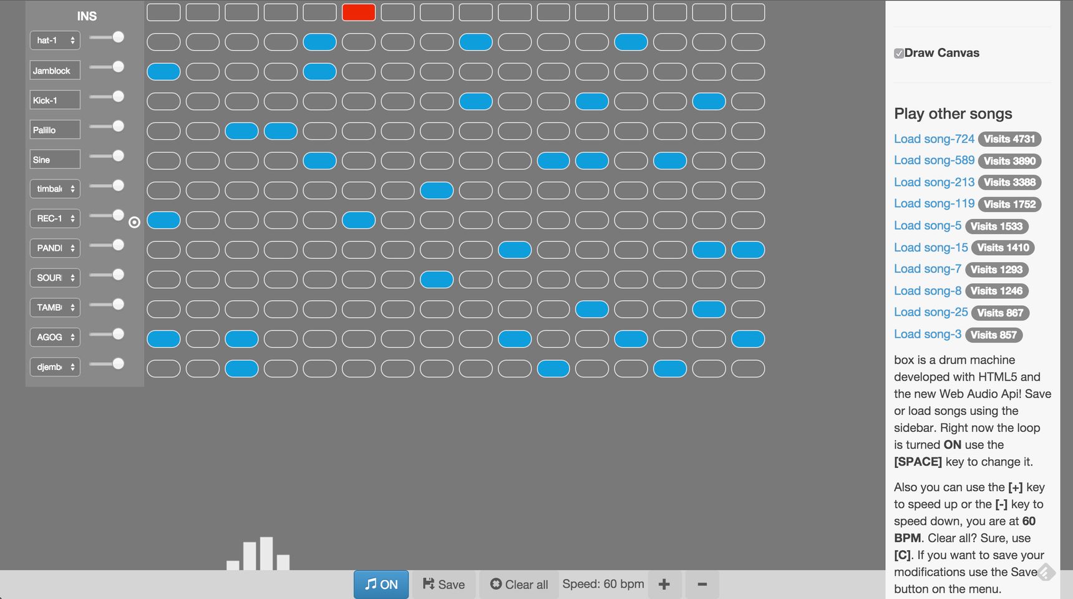
Task: Load song-3 from the sidebar
Action: (928, 334)
